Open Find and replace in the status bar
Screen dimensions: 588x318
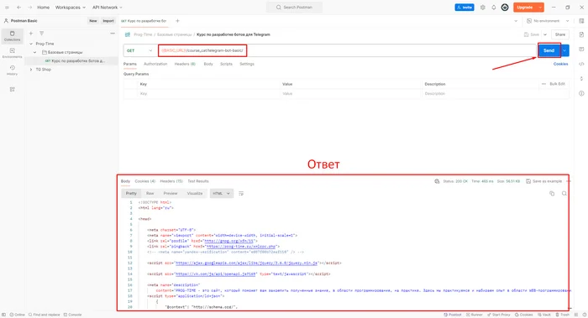click(x=44, y=315)
